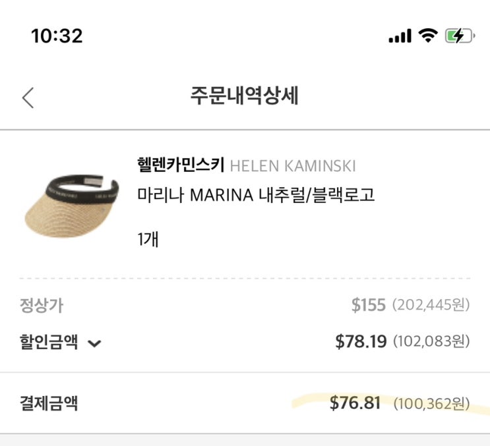The width and height of the screenshot is (490, 446).
Task: Expand the 할인금액 chevron
Action: pos(94,343)
